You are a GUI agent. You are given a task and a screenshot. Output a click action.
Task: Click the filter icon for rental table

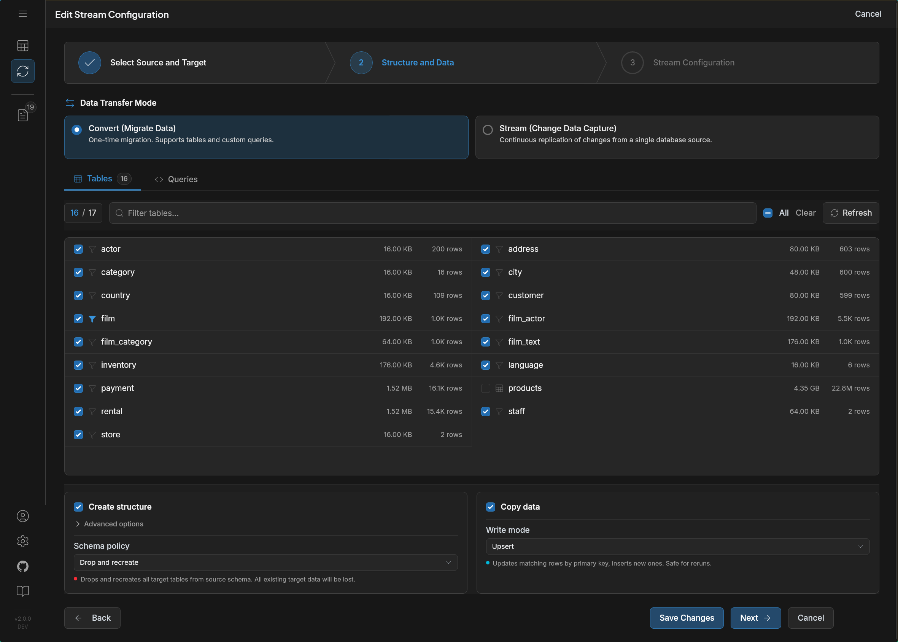92,412
